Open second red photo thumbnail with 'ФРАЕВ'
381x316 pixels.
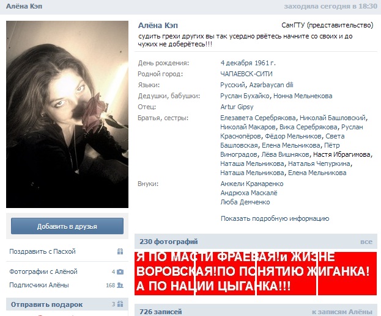coord(226,273)
